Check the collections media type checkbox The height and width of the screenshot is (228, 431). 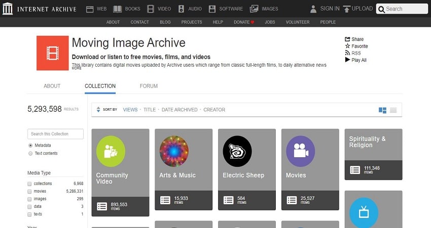(x=29, y=184)
